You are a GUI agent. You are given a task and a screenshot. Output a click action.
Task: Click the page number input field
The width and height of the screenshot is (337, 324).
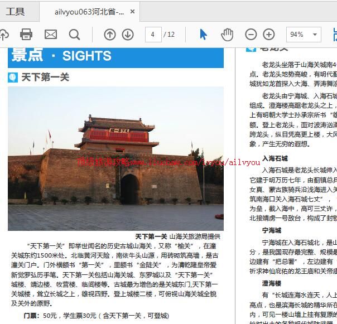pyautogui.click(x=152, y=35)
